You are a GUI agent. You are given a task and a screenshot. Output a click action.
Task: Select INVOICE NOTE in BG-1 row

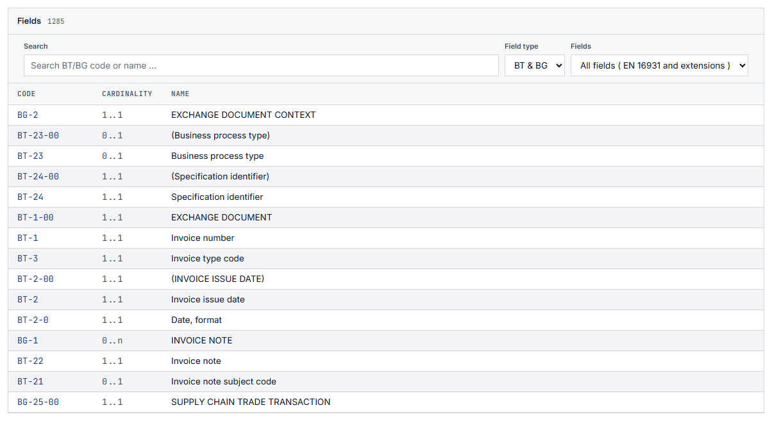[x=202, y=340]
